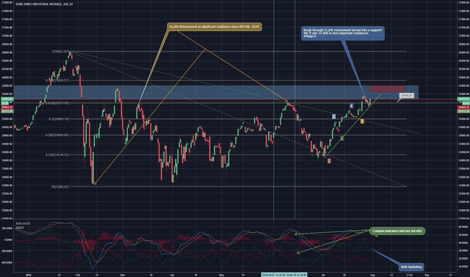Select the blue Break through 61,8% retracement note

(342, 33)
